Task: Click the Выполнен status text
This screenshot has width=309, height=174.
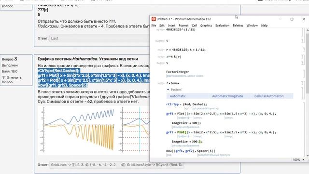Action: (10, 65)
